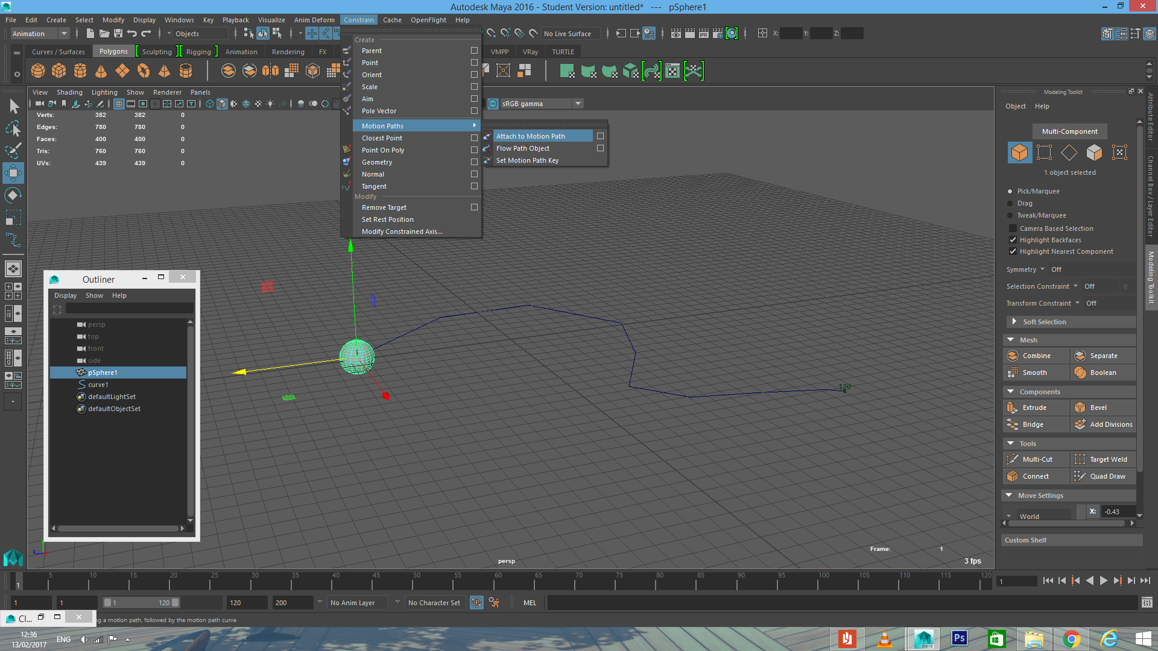Click the playback range slider bar
This screenshot has width=1158, height=651.
pos(141,602)
